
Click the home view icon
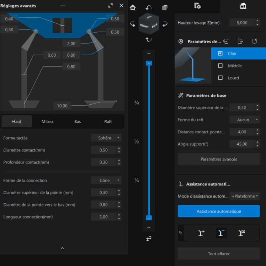point(133,7)
